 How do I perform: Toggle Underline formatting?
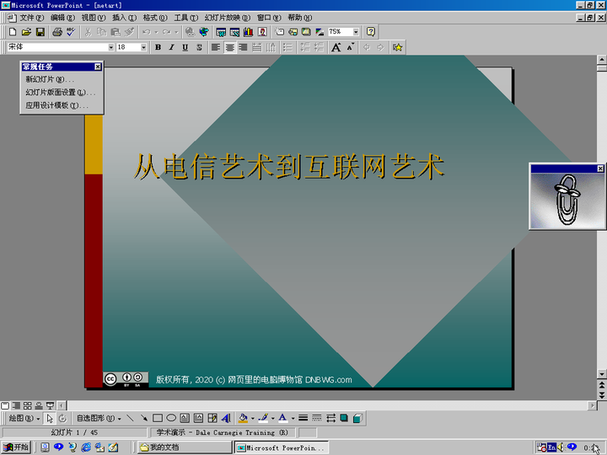click(185, 47)
